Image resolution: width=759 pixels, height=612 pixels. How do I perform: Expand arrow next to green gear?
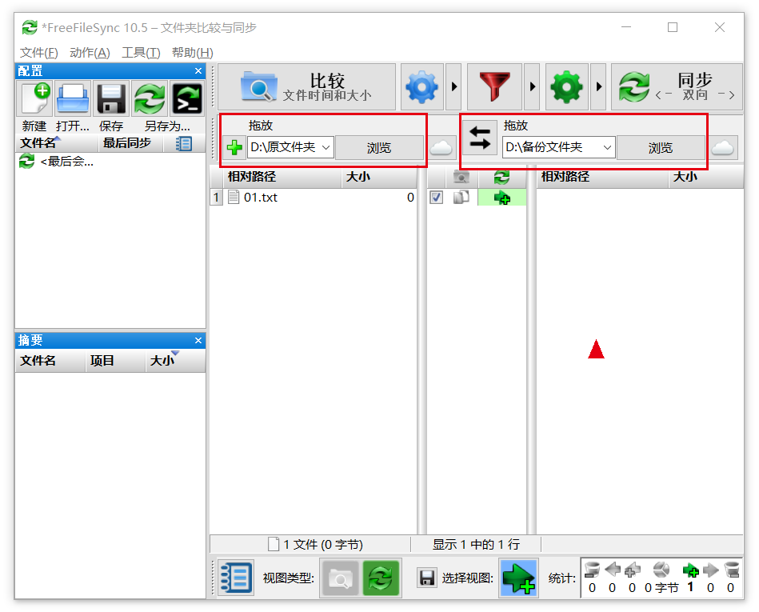[598, 86]
